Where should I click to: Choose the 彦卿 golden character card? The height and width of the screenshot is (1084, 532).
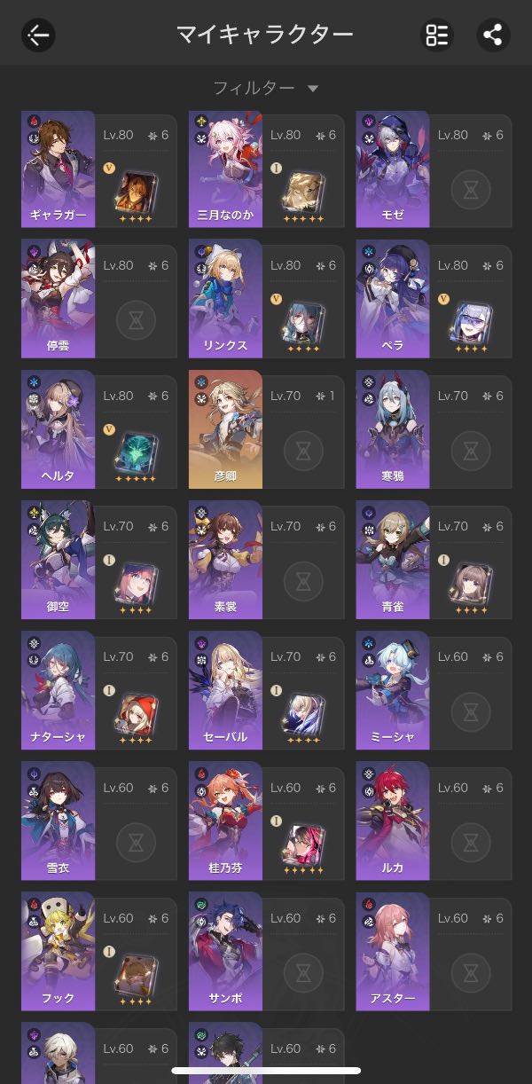point(225,430)
